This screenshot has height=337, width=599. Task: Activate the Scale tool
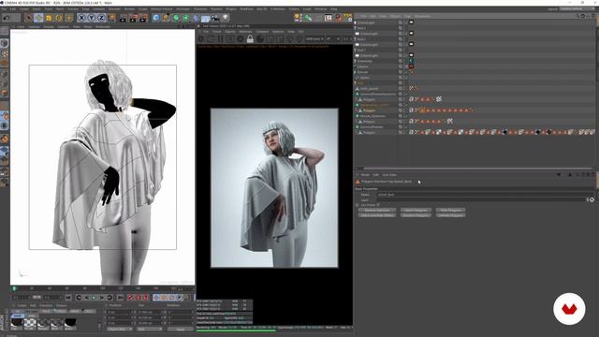[49, 18]
